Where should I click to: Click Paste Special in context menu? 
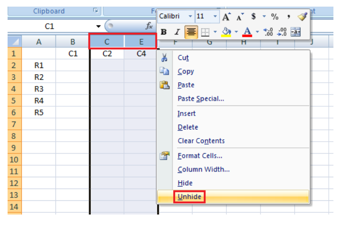click(x=200, y=99)
